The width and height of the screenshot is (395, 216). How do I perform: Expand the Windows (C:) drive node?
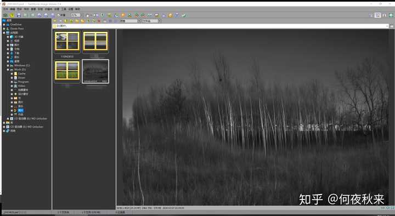click(x=8, y=65)
